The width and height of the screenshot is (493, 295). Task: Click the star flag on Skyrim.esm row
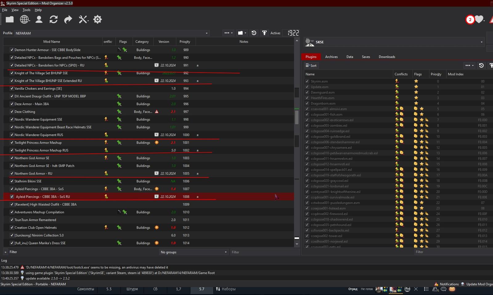[x=416, y=81]
